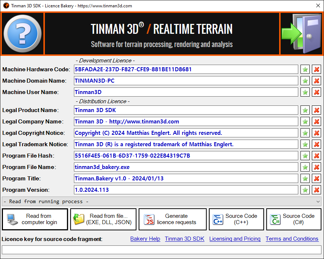Click green star icon for Machine Domain Name

(x=305, y=81)
